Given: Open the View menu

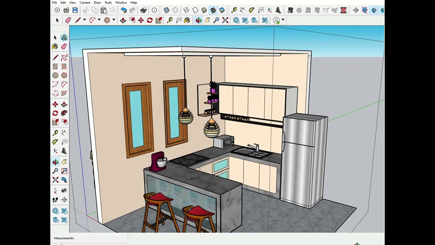Looking at the screenshot, I should (73, 3).
